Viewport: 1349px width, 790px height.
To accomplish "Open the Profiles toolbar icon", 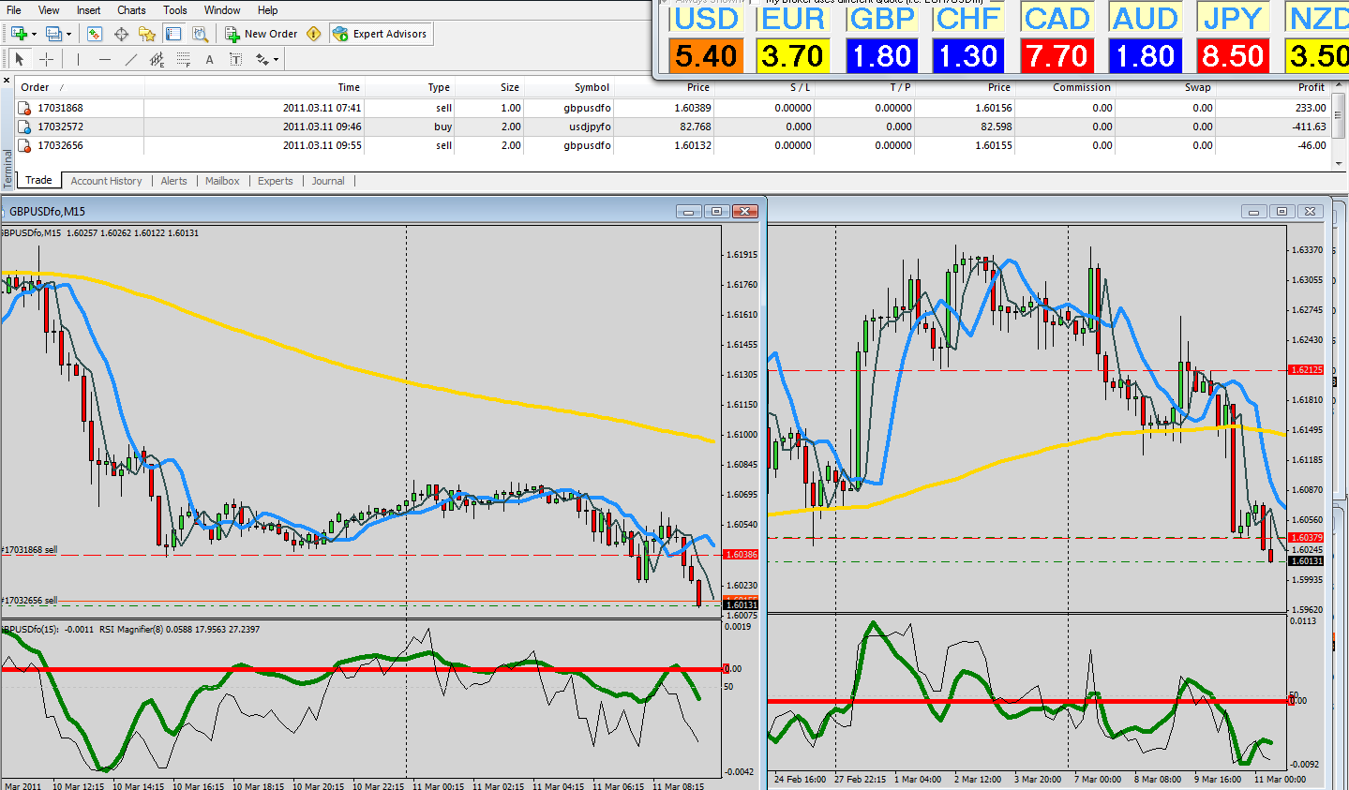I will 53,34.
